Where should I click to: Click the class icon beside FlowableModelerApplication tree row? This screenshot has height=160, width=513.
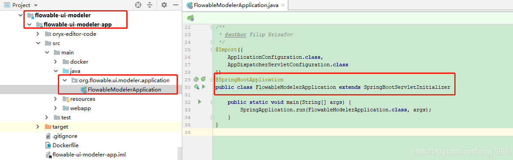click(83, 90)
